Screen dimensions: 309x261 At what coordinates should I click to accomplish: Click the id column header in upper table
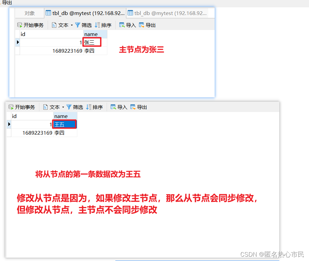52,34
